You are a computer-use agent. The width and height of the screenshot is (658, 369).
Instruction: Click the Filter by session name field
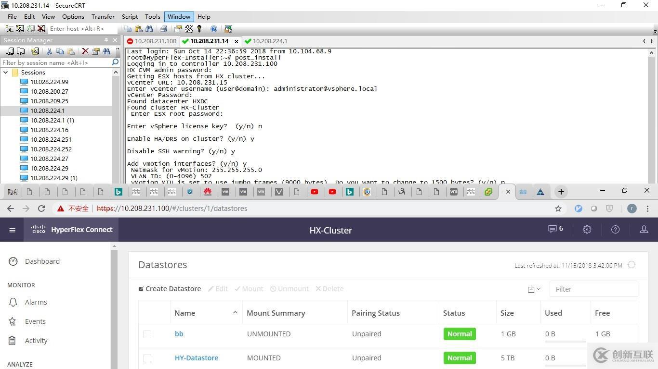point(55,62)
